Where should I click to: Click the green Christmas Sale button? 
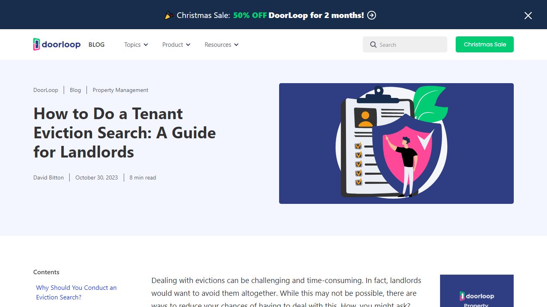pyautogui.click(x=485, y=44)
